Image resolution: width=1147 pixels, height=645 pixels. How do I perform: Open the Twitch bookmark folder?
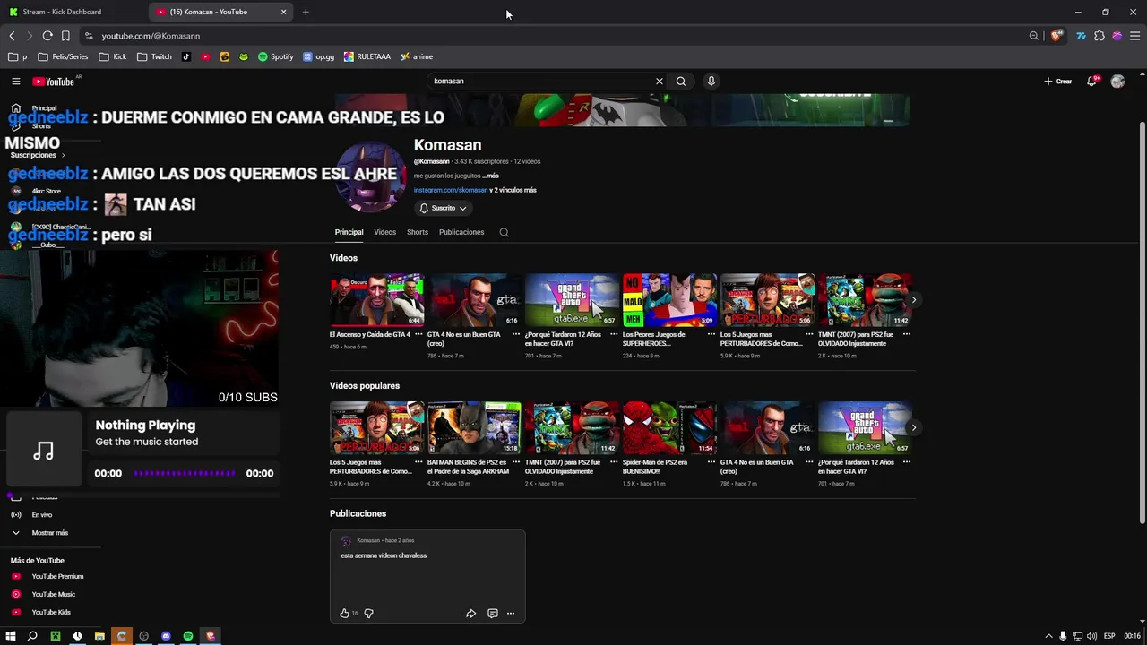[x=154, y=56]
